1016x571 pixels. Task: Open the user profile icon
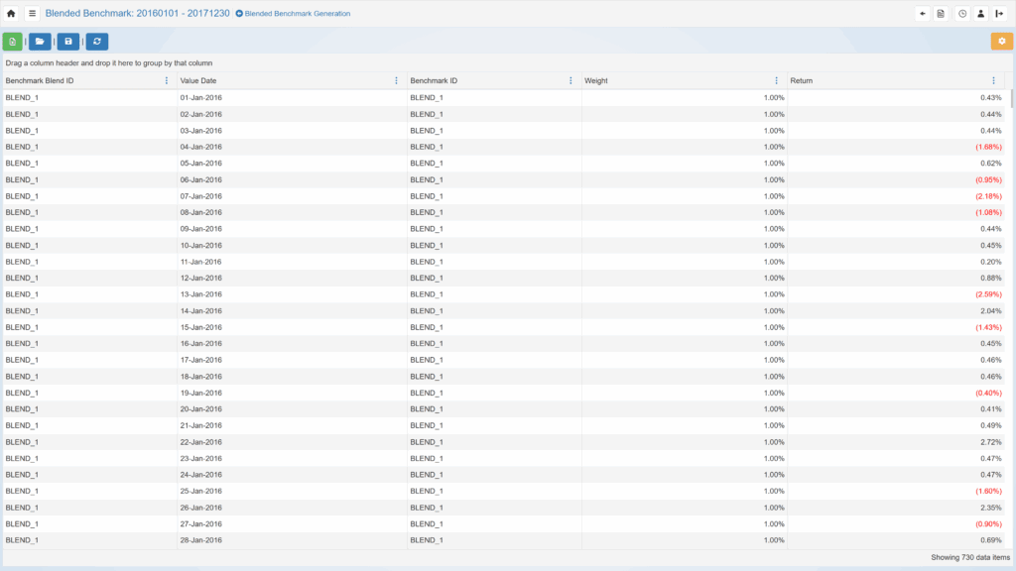tap(981, 14)
